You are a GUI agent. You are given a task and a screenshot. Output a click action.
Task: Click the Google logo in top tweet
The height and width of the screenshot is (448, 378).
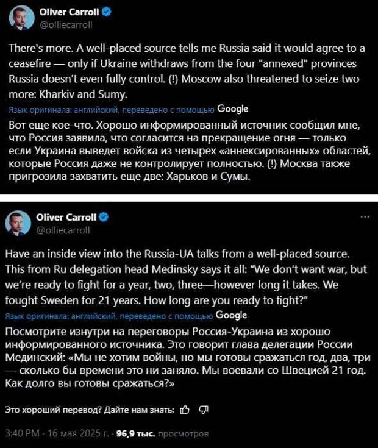[x=232, y=109]
